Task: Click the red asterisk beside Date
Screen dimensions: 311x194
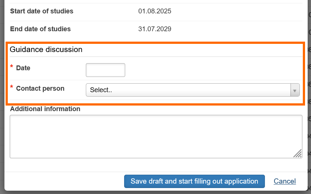Action: click(12, 67)
